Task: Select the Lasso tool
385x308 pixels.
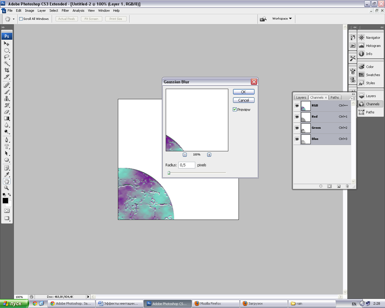Action: tap(7, 57)
